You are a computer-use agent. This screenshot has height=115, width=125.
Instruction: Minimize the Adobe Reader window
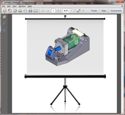click(110, 2)
